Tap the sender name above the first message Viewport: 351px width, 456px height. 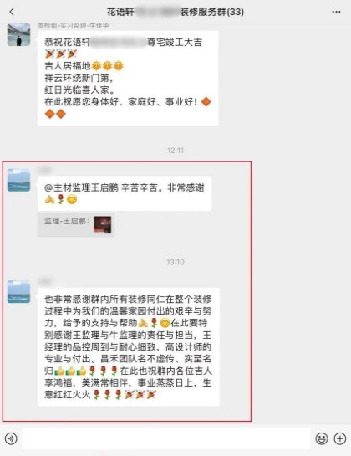[74, 26]
